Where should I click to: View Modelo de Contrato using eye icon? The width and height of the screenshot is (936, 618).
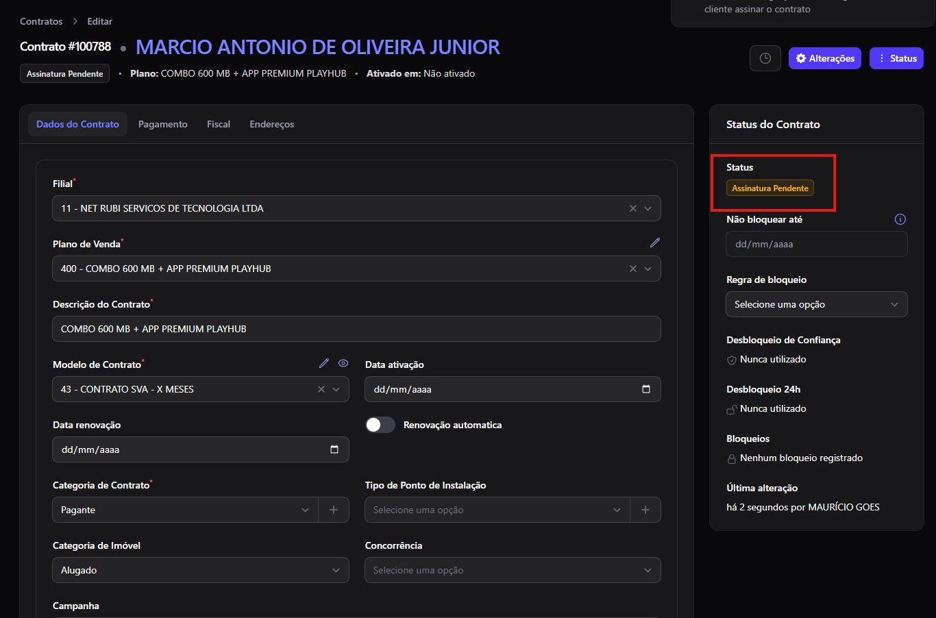click(343, 363)
